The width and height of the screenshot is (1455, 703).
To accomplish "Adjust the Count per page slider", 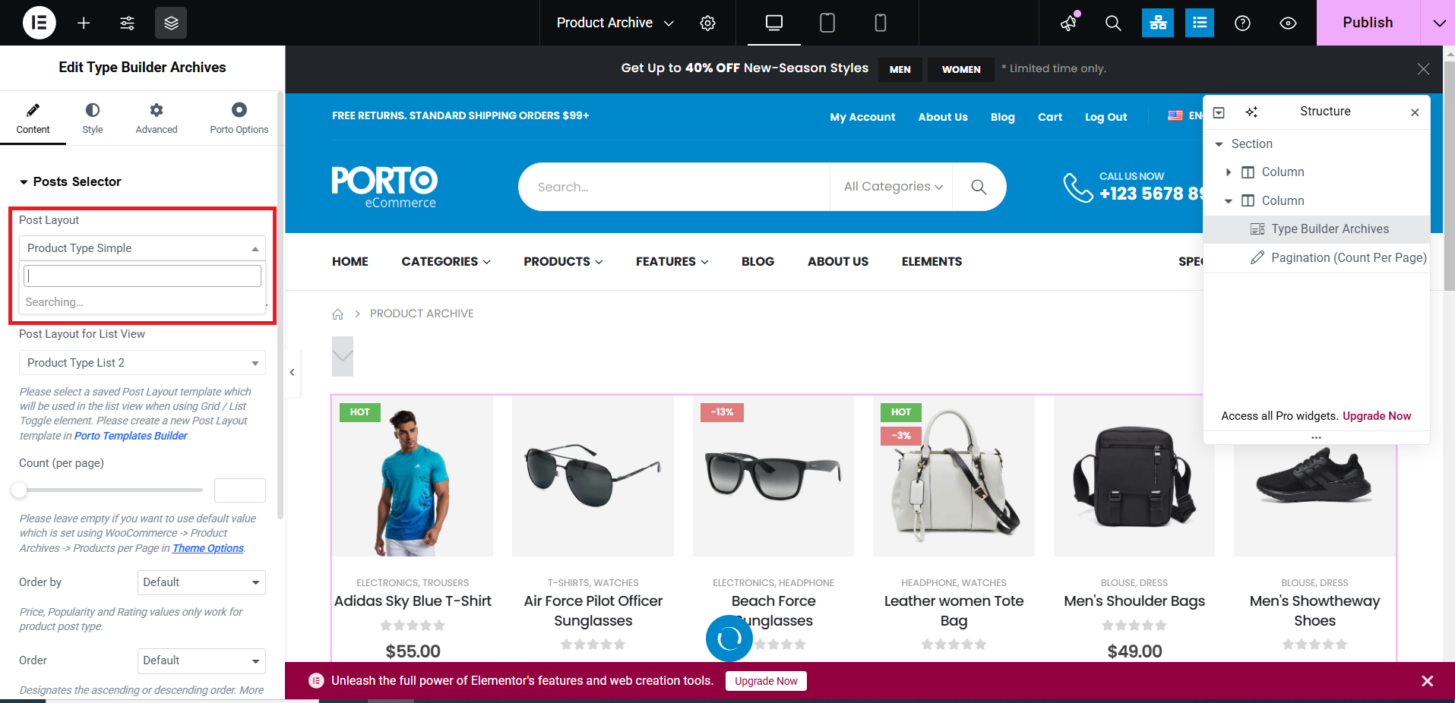I will click(20, 490).
